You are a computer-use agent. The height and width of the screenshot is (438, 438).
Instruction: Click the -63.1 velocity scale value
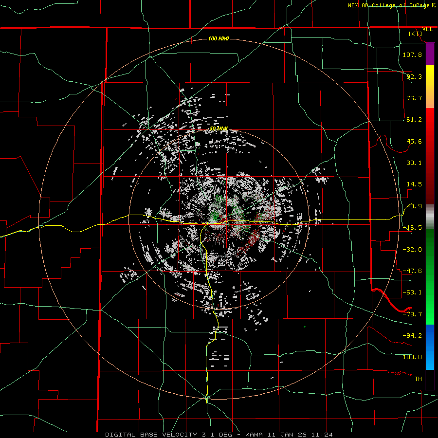coord(412,292)
